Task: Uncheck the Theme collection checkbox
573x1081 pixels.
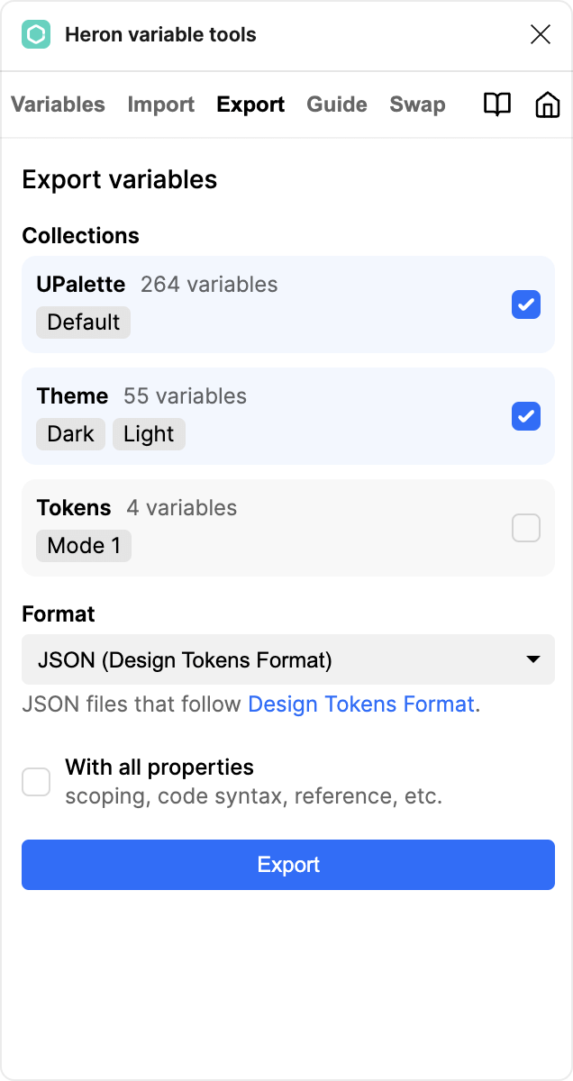Action: (x=526, y=416)
